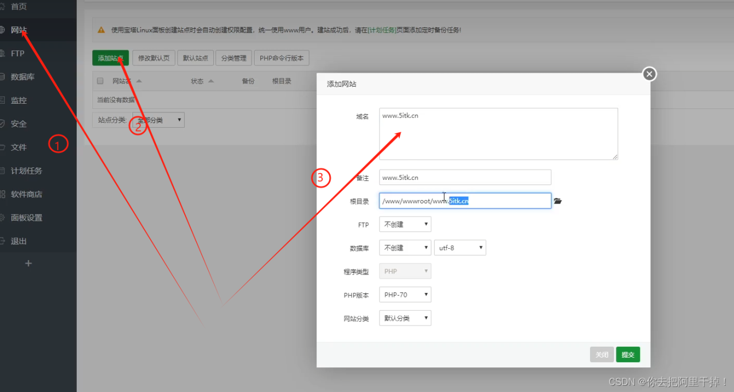
Task: Select 文件 in the sidebar menu
Action: tap(19, 147)
